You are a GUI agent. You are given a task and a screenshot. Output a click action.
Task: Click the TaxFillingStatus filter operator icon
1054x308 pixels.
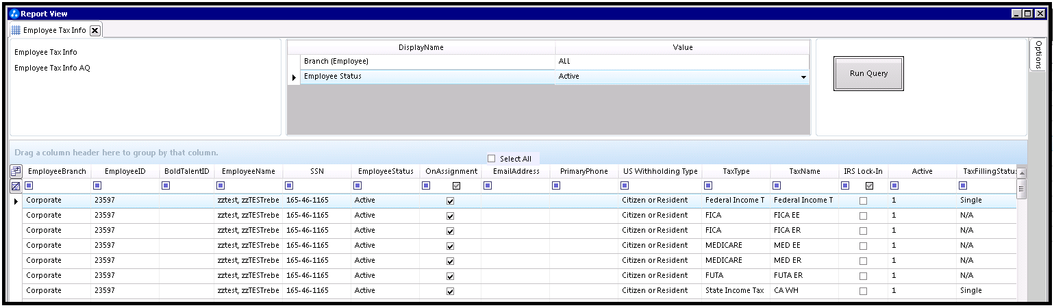pyautogui.click(x=963, y=185)
